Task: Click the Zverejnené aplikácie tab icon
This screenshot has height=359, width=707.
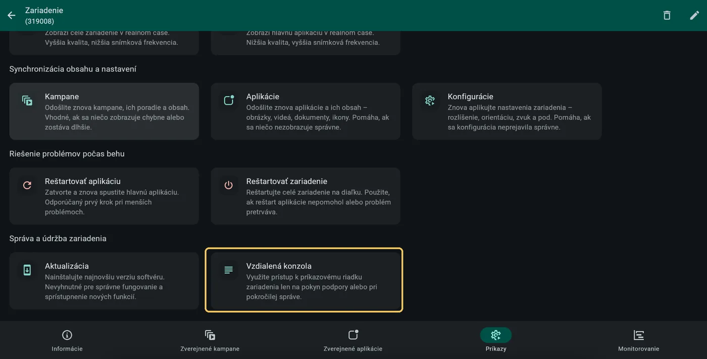Action: pyautogui.click(x=353, y=335)
